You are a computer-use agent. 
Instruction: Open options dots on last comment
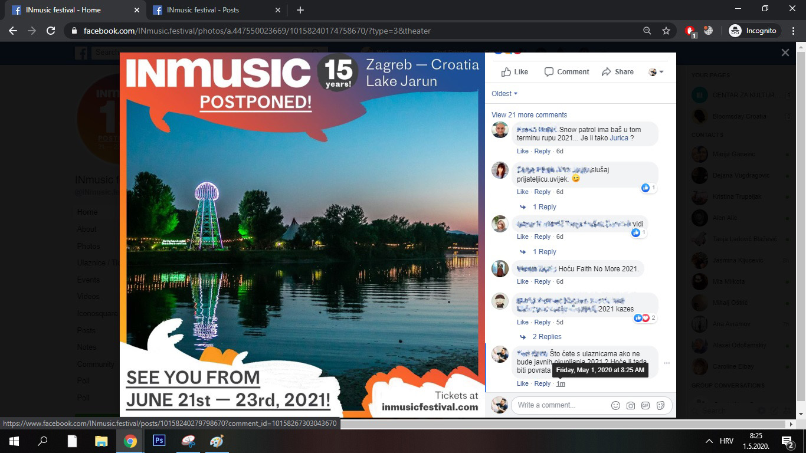click(667, 363)
